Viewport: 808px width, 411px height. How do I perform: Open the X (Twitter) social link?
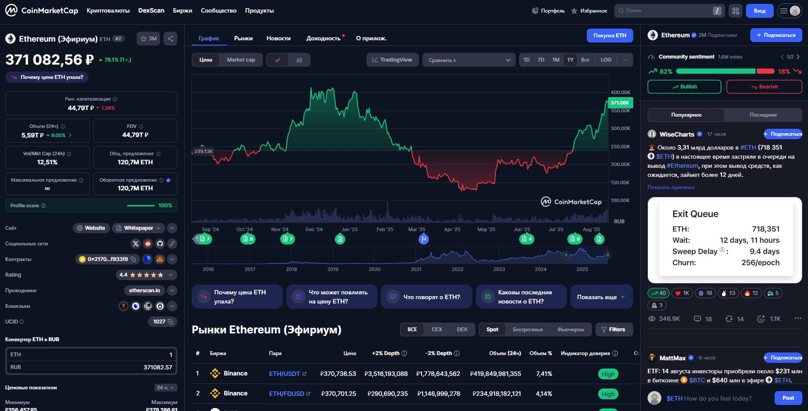pos(136,244)
